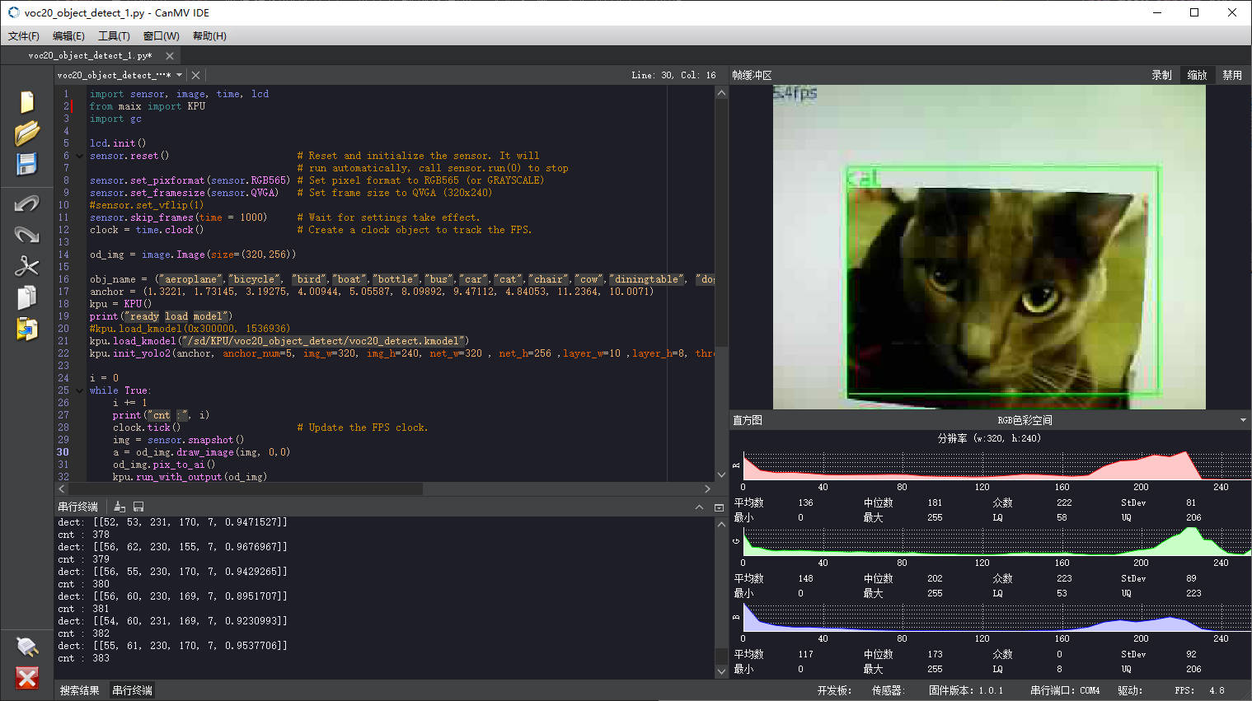Collapse the while True code fold
This screenshot has height=701, width=1252.
coord(79,390)
